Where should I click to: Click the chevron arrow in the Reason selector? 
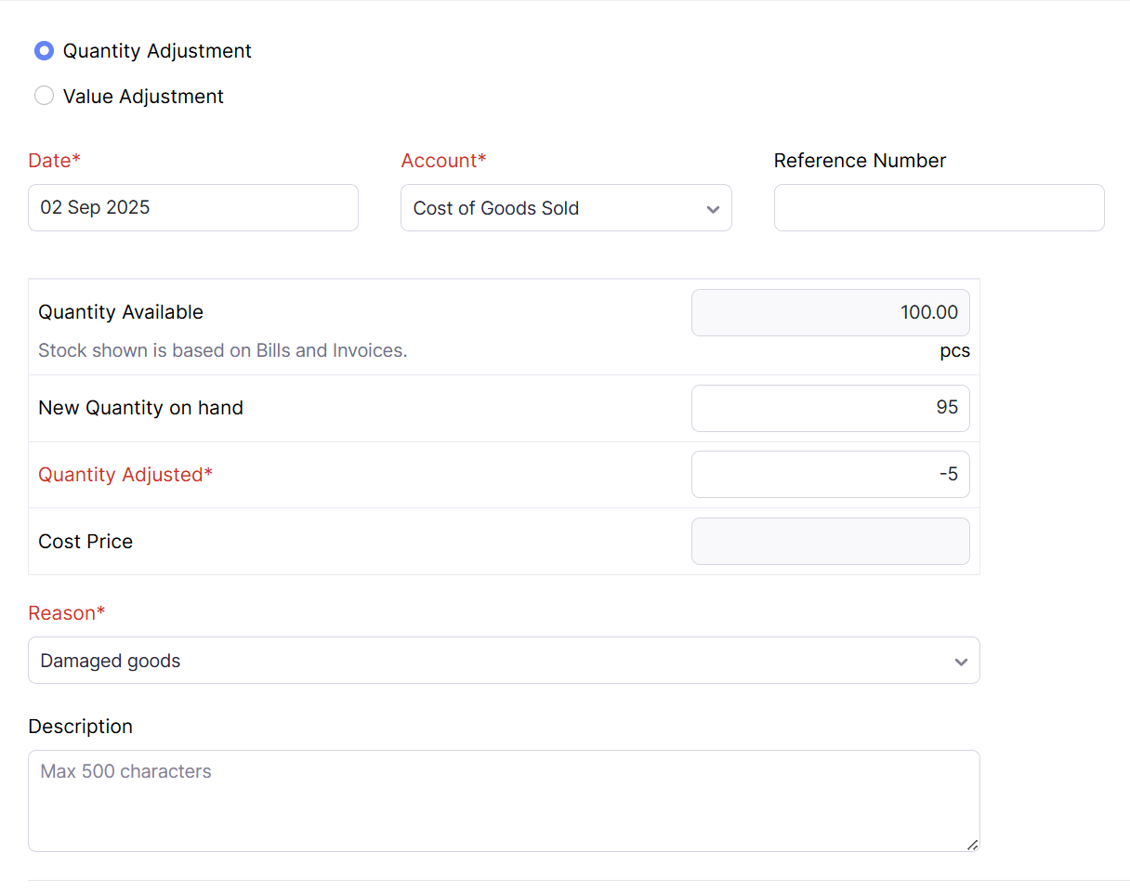[961, 662]
